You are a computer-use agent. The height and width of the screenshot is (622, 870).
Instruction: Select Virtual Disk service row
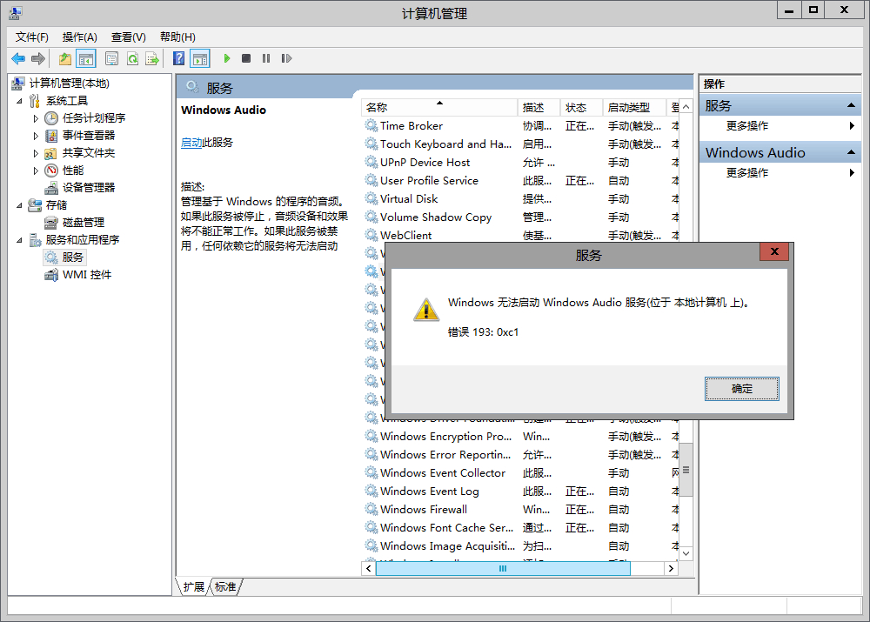(x=520, y=199)
